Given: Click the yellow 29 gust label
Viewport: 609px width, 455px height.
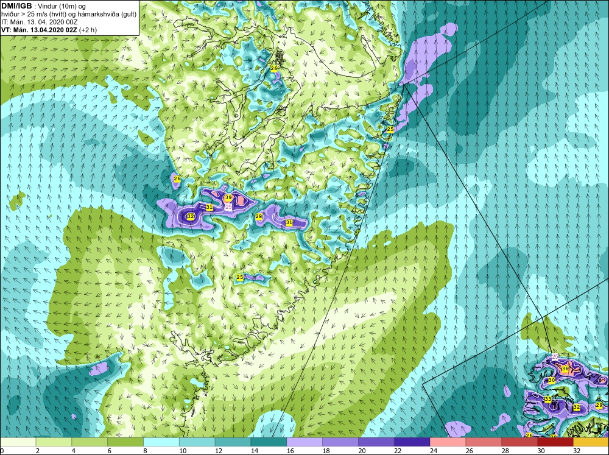Looking at the screenshot, I should pos(599,405).
